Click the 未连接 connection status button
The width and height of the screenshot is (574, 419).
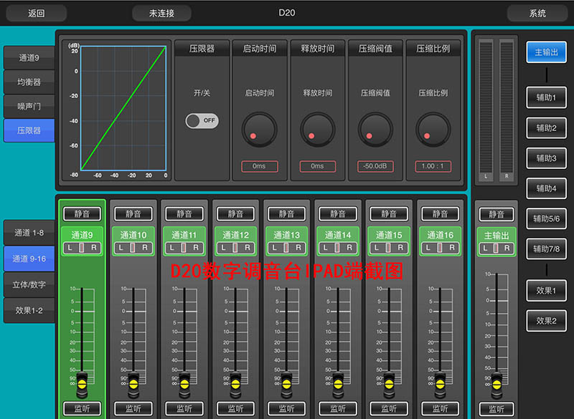click(161, 13)
